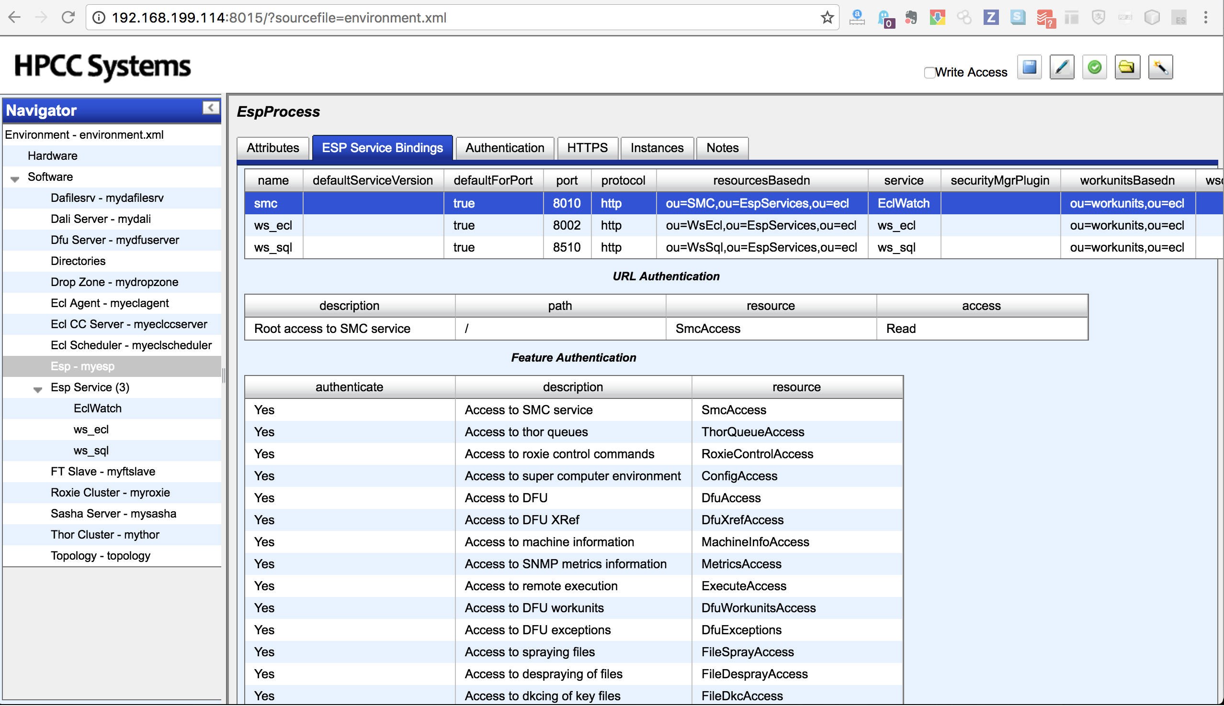This screenshot has height=706, width=1224.
Task: Enable the Write Access checkbox
Action: pyautogui.click(x=929, y=73)
